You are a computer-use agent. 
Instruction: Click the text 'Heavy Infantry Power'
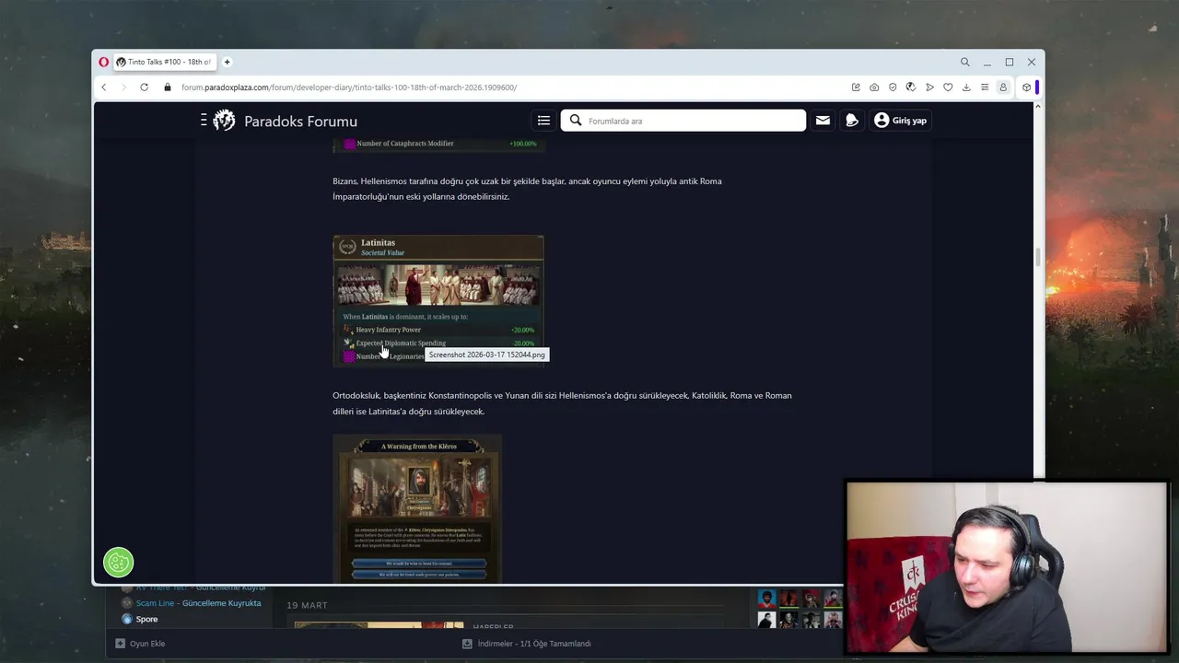tap(389, 330)
